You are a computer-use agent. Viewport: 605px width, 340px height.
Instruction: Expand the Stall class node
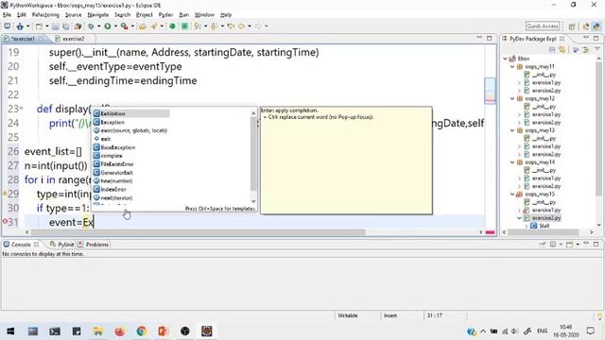pyautogui.click(x=527, y=226)
